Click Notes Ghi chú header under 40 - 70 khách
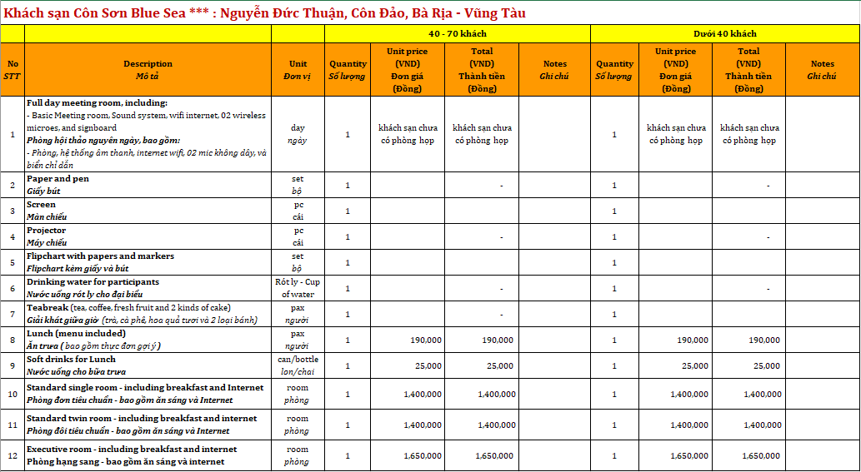Image resolution: width=861 pixels, height=472 pixels. tap(554, 70)
